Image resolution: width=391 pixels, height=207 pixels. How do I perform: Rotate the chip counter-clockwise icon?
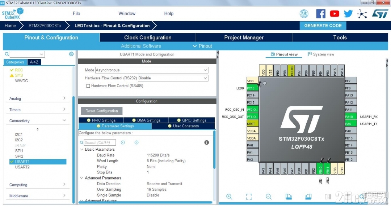coord(308,197)
